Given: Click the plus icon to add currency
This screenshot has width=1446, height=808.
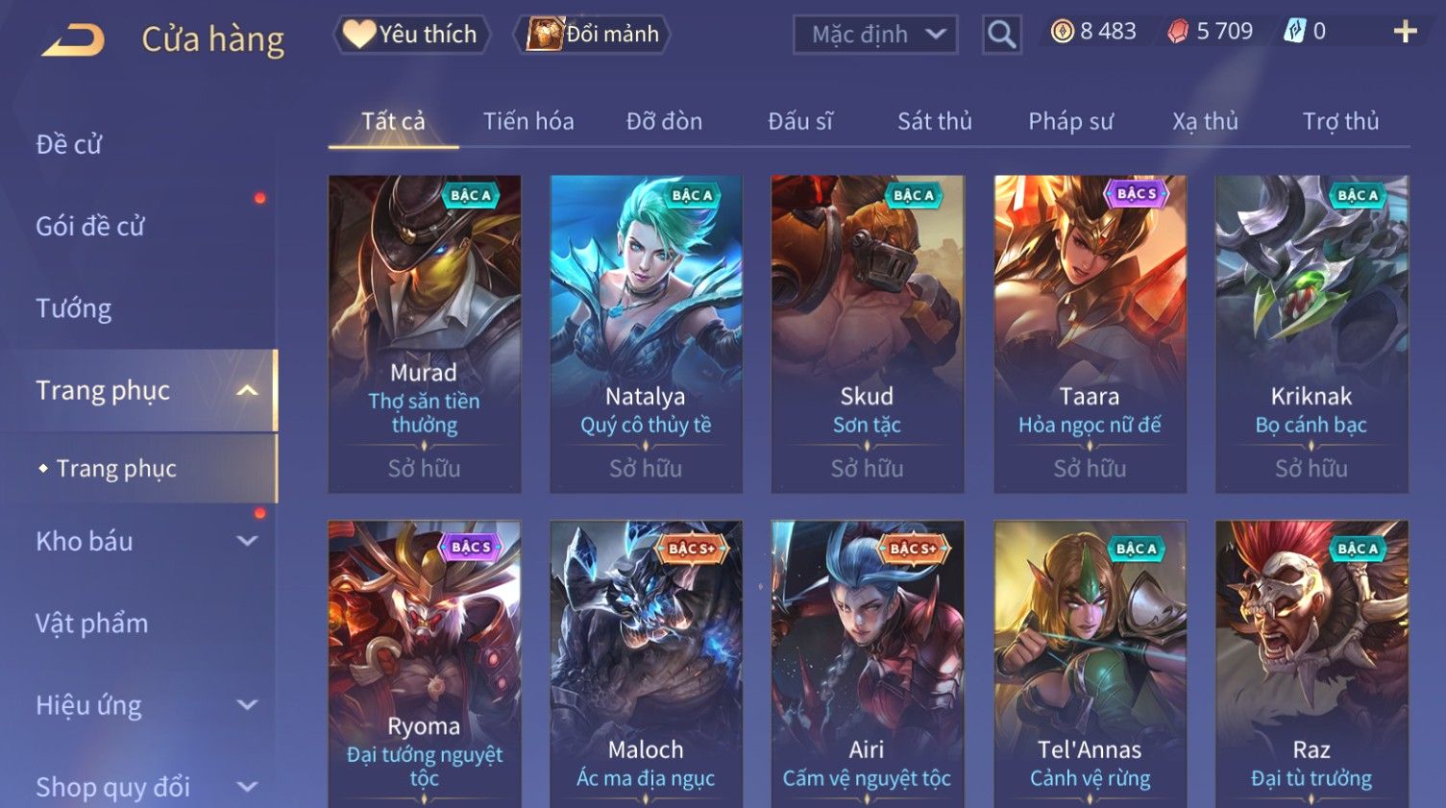Looking at the screenshot, I should pyautogui.click(x=1405, y=32).
